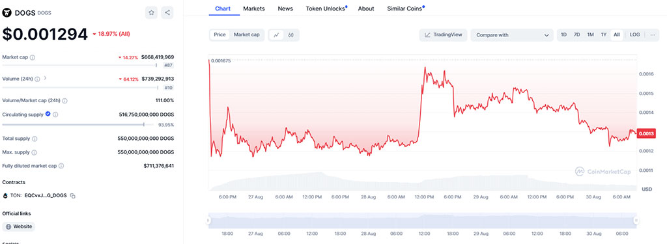Select the 7D time range
This screenshot has height=244, width=667.
click(x=577, y=35)
